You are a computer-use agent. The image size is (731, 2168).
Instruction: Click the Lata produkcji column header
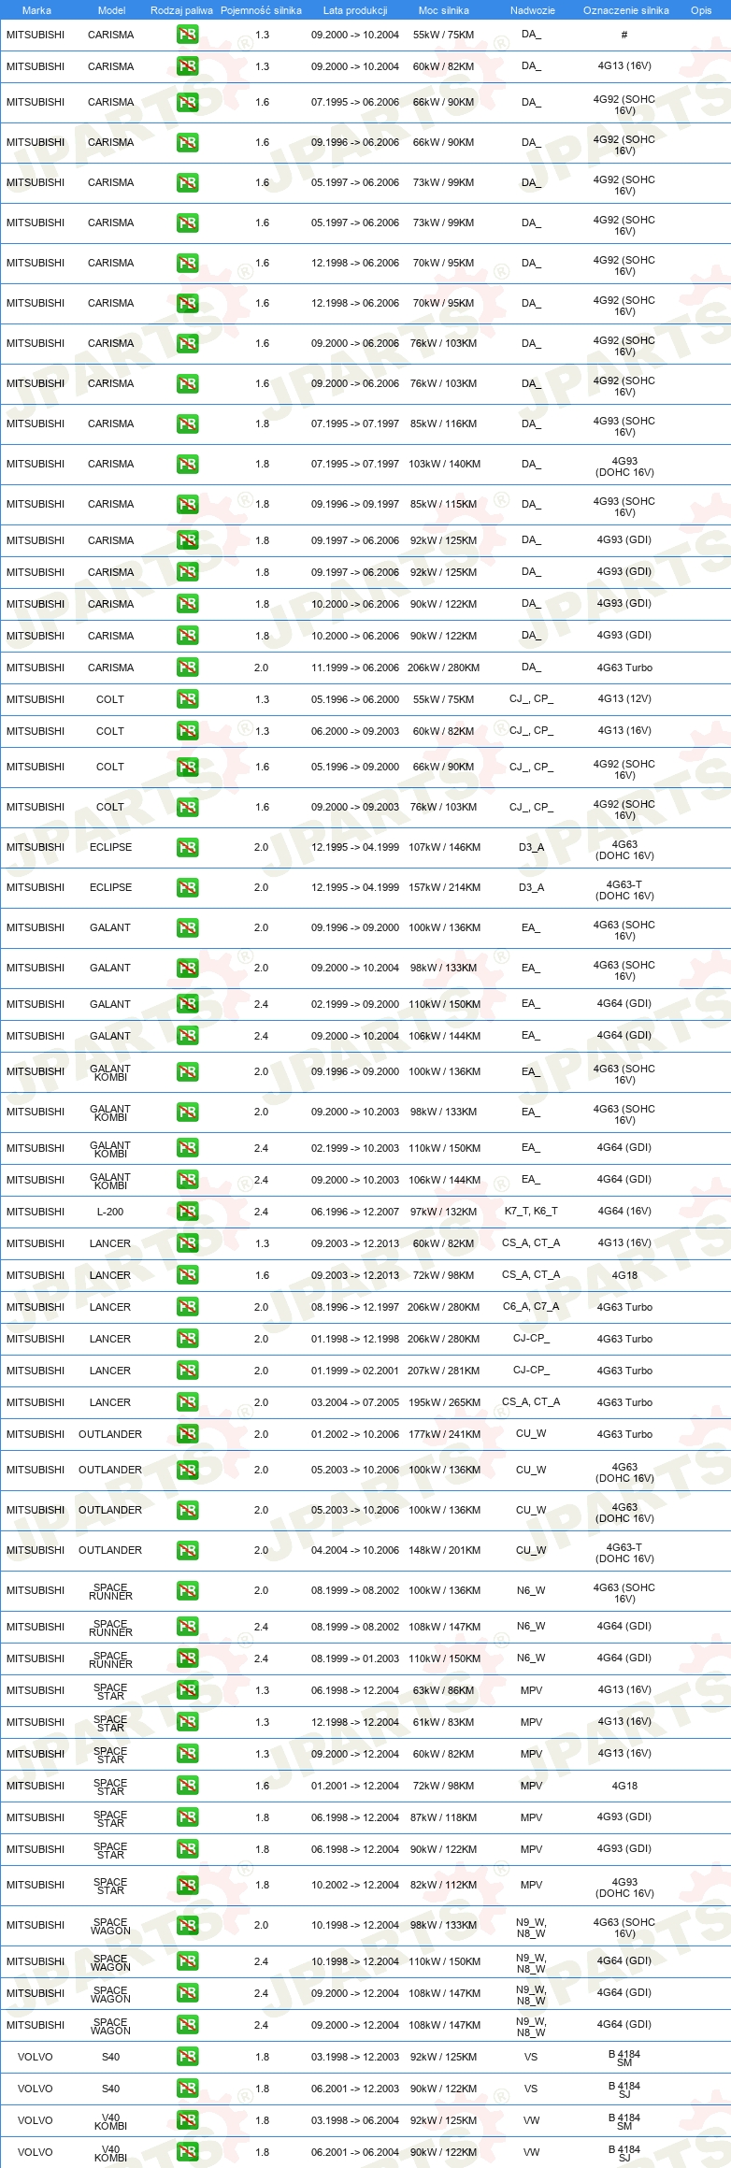pos(355,10)
